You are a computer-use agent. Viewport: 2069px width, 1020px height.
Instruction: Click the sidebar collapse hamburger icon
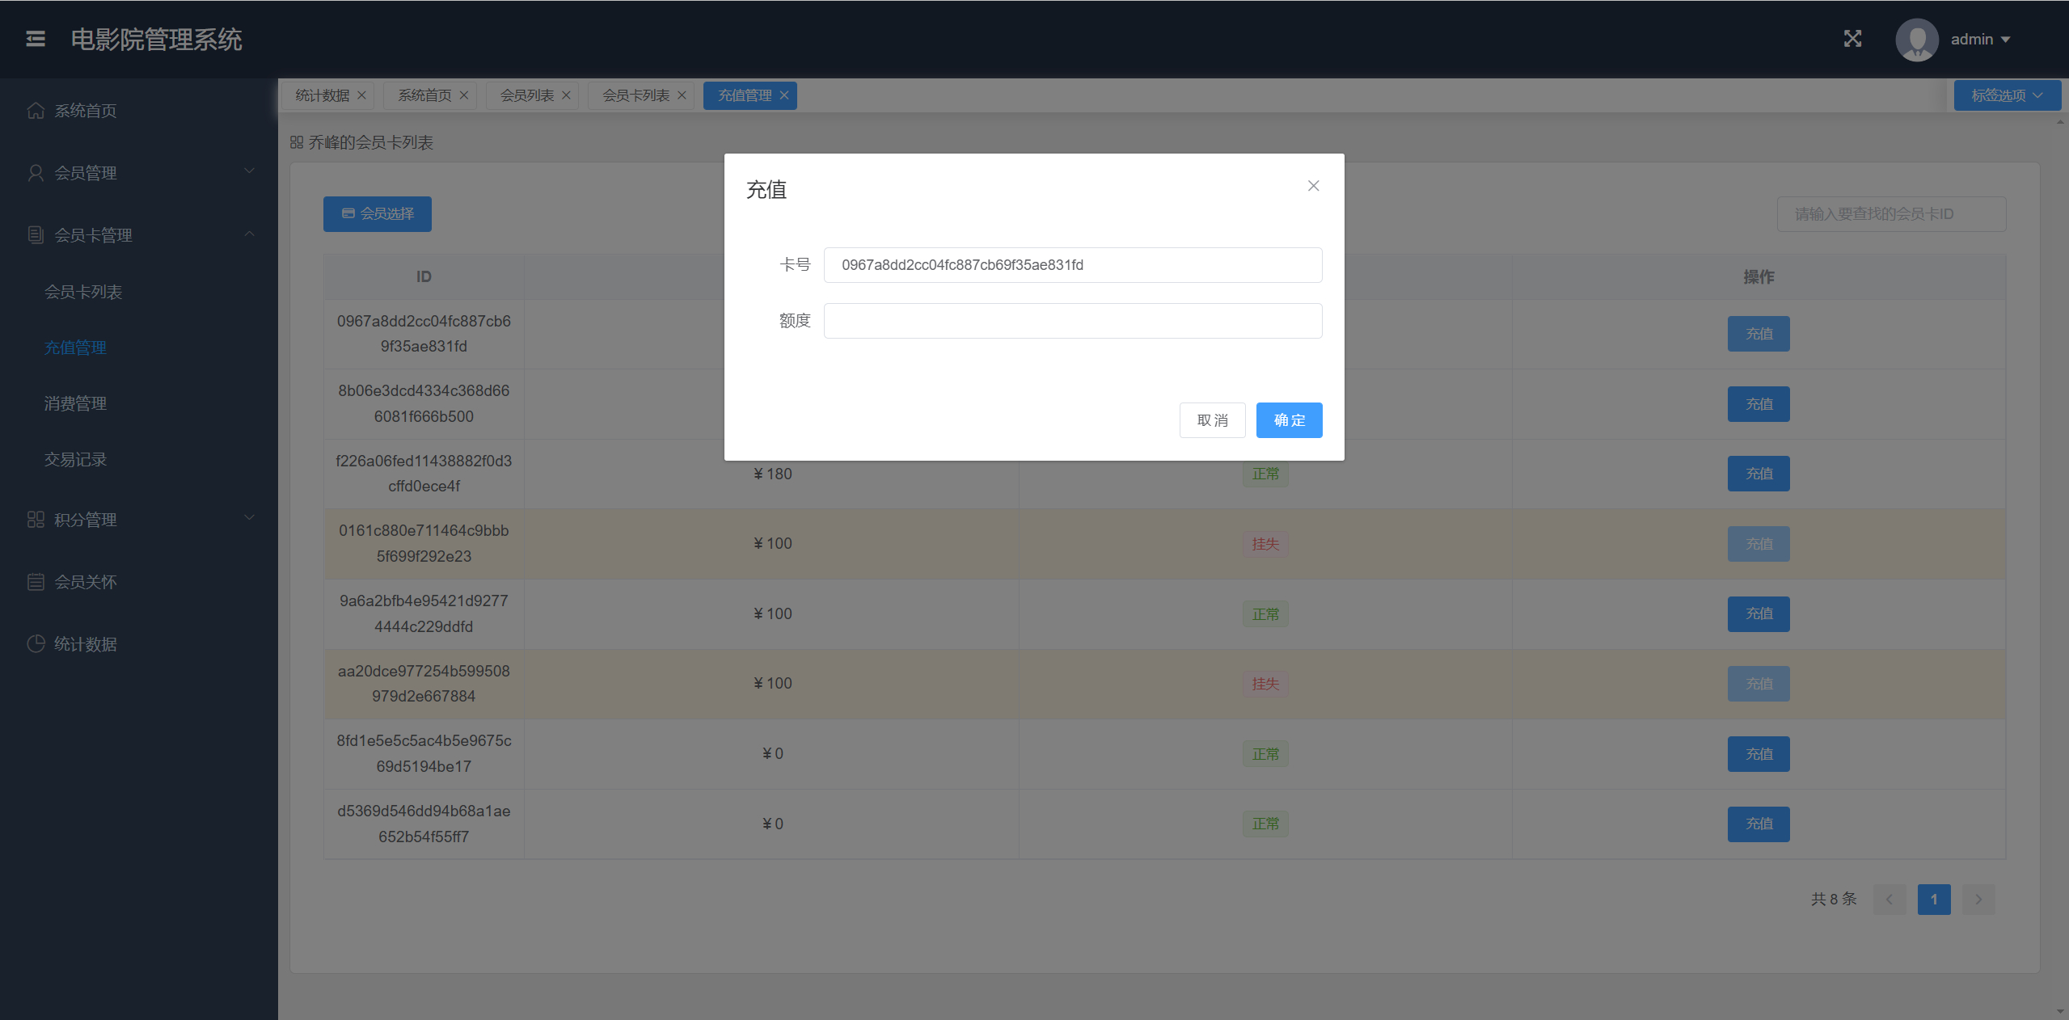pos(36,39)
